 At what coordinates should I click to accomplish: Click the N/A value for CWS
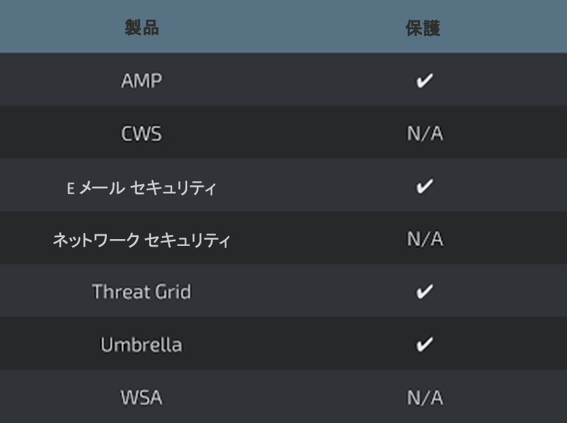425,134
